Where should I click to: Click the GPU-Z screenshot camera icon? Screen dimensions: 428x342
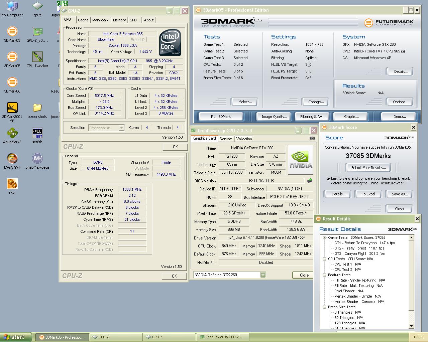[x=312, y=138]
